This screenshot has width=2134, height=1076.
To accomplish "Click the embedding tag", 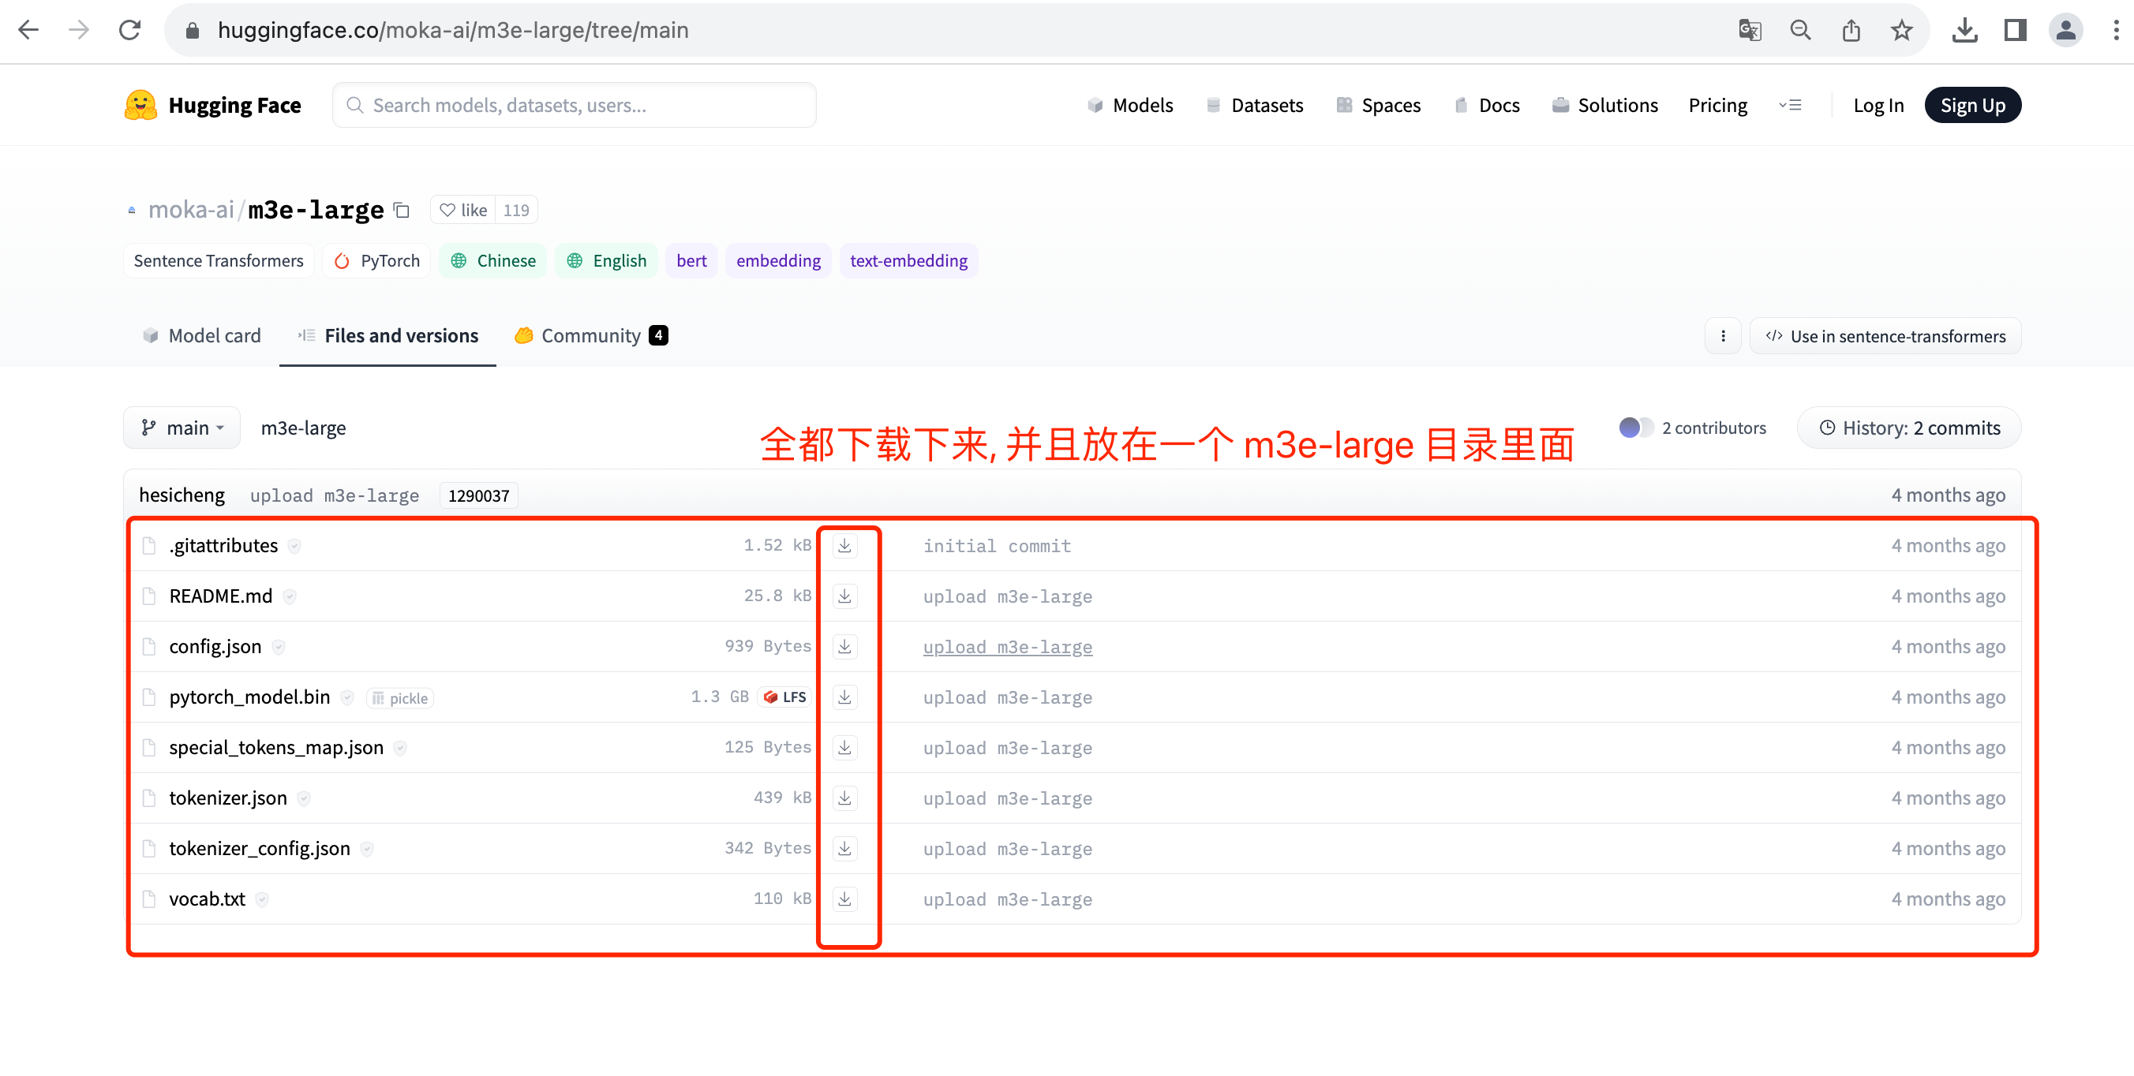I will point(779,261).
